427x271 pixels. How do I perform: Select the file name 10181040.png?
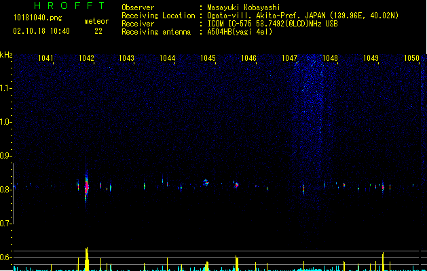(38, 18)
